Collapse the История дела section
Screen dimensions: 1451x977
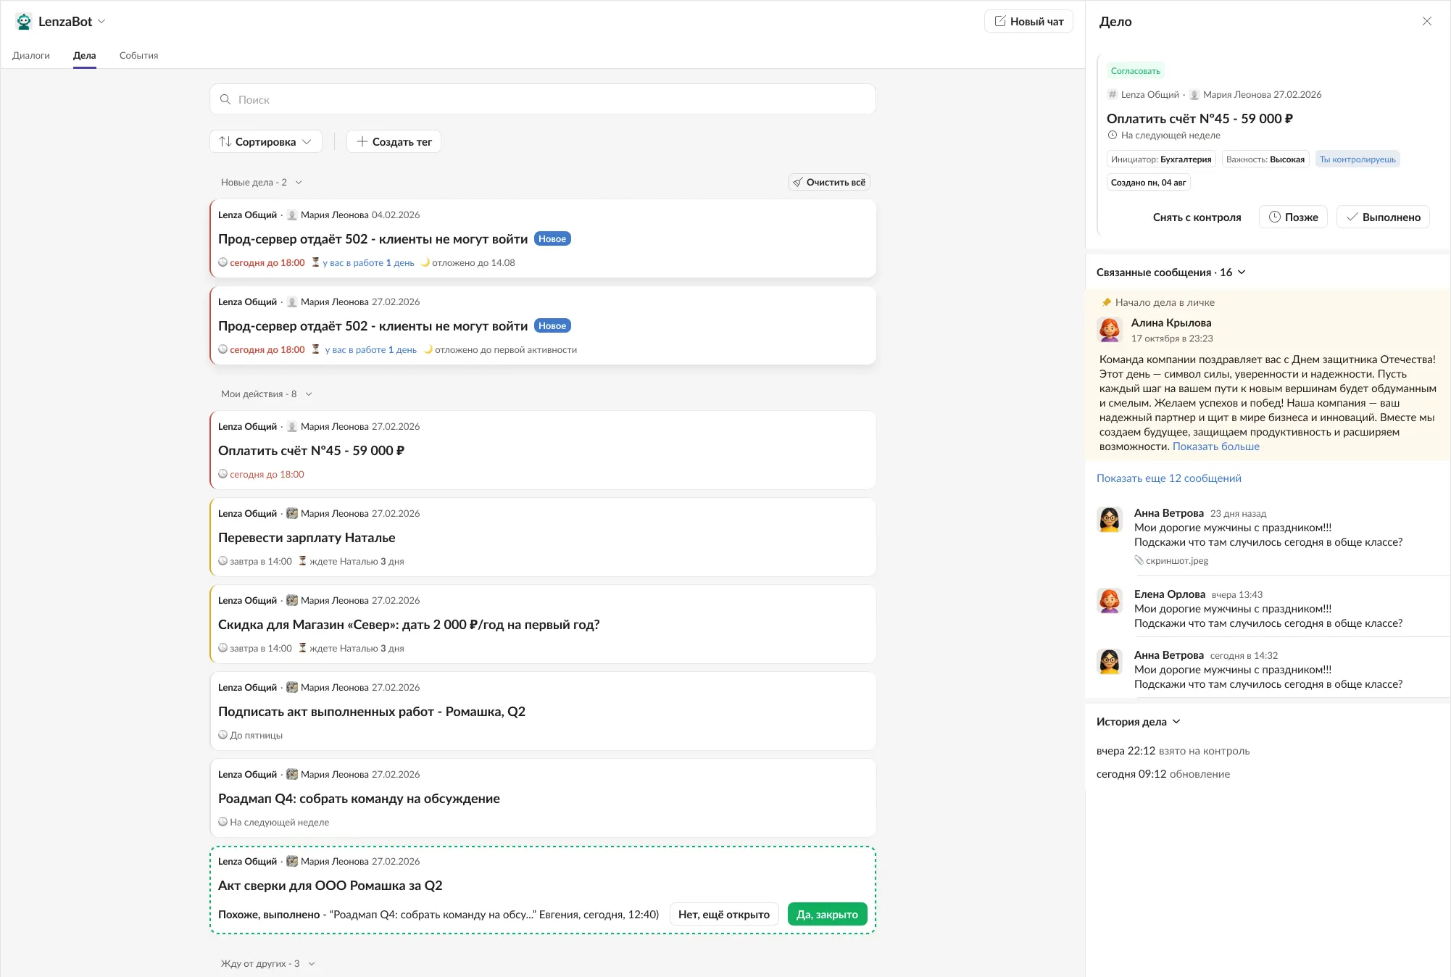1139,722
